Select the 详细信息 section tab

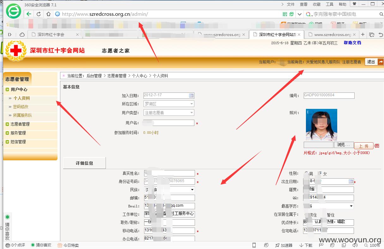click(x=84, y=163)
